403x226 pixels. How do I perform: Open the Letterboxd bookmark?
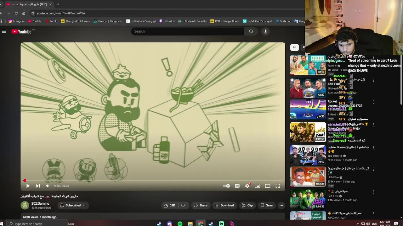click(x=192, y=21)
